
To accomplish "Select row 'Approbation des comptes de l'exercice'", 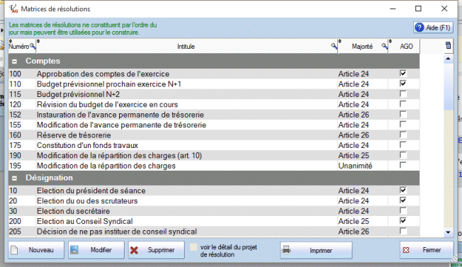I will tap(214, 74).
